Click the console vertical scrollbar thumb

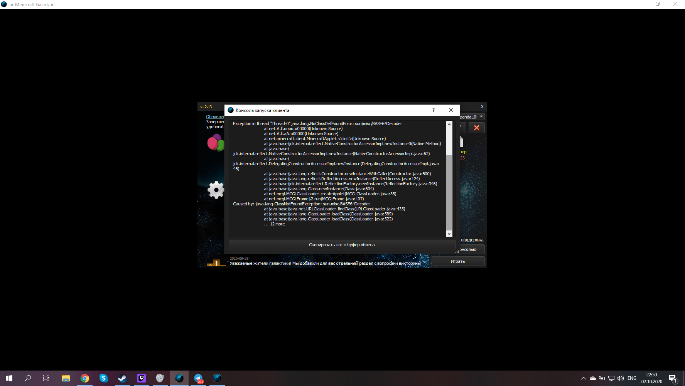(x=449, y=193)
